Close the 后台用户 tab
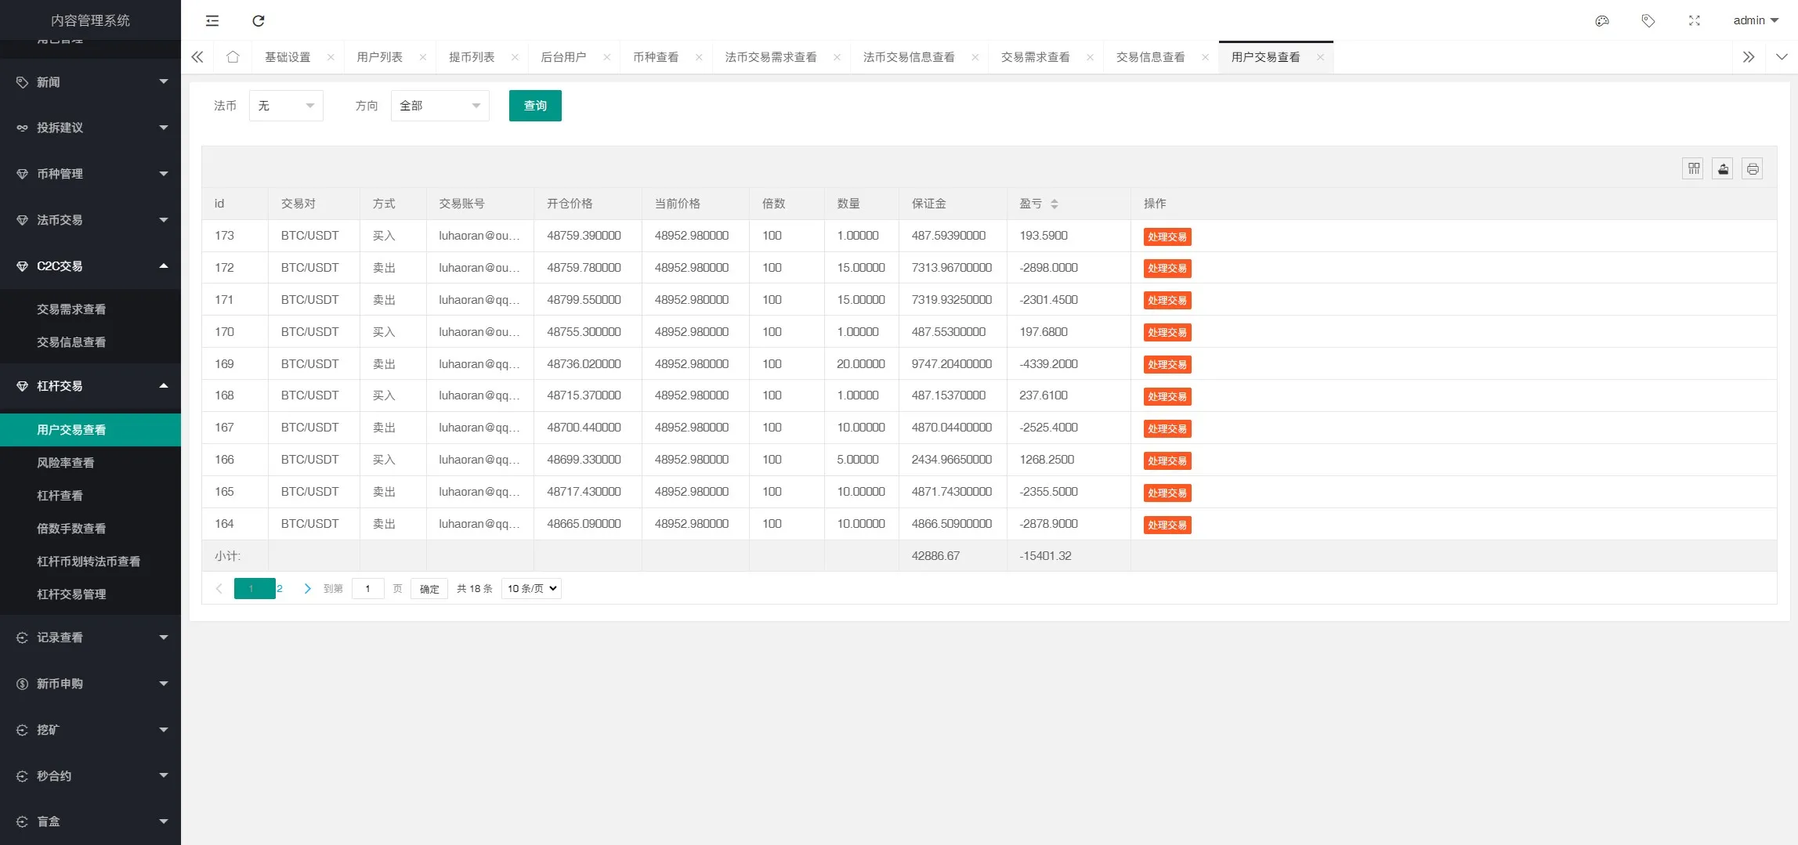 coord(607,57)
